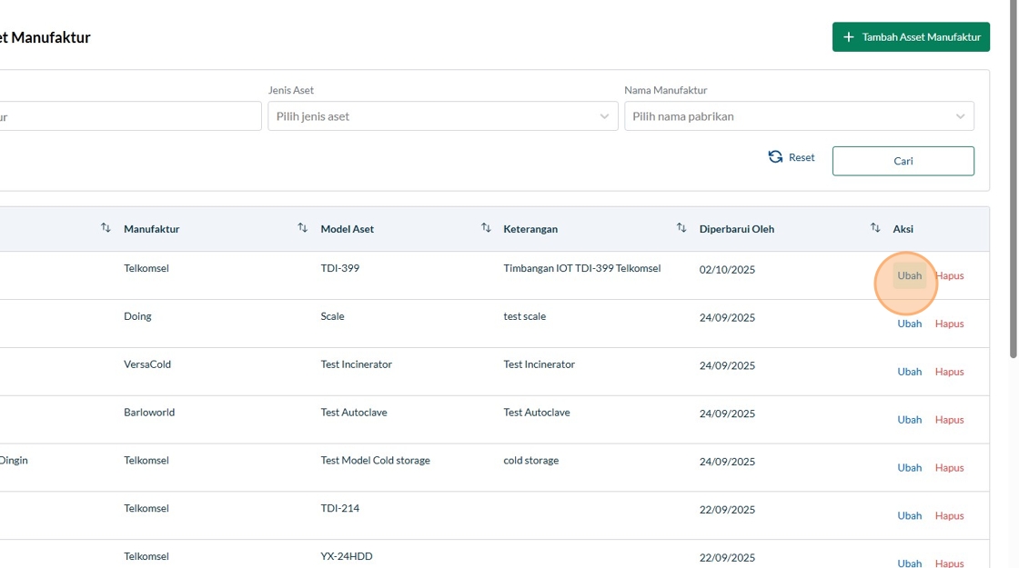Click Ubah for the TDI-214 row
This screenshot has width=1019, height=568.
coord(909,515)
